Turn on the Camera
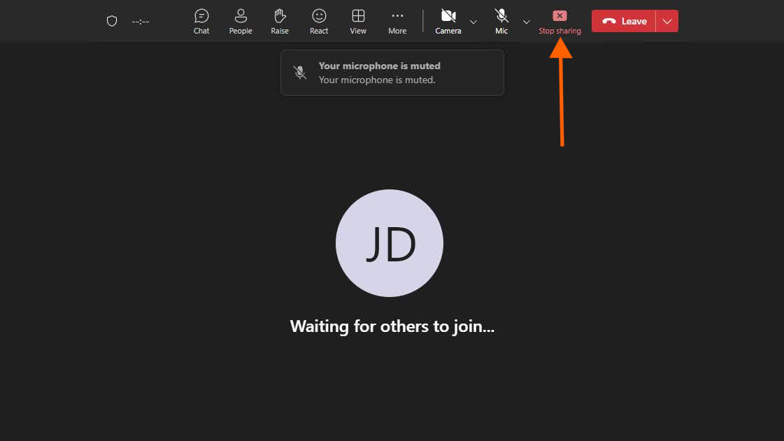 tap(448, 22)
